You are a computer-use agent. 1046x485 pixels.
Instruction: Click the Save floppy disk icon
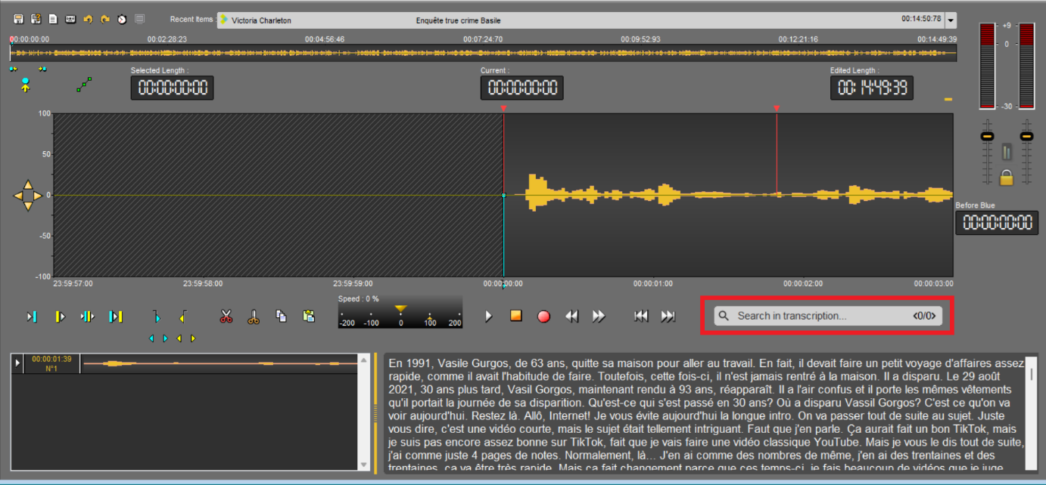pyautogui.click(x=18, y=19)
